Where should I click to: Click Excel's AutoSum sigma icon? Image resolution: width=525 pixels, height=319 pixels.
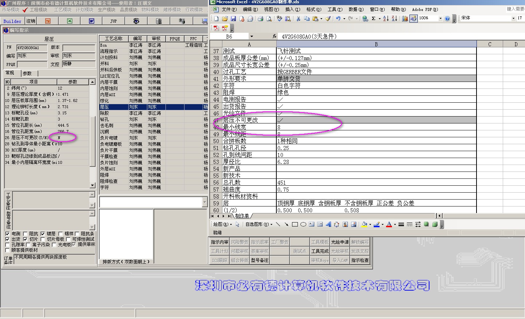coord(373,18)
